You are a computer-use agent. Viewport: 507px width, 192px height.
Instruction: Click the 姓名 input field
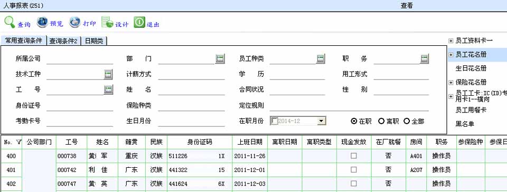coord(191,90)
